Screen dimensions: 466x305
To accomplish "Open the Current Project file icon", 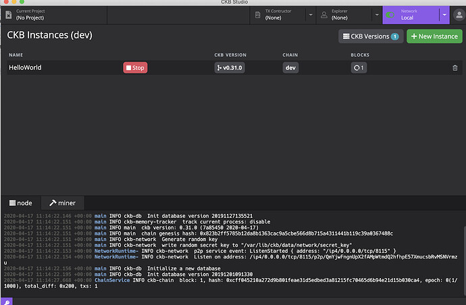I will click(9, 15).
